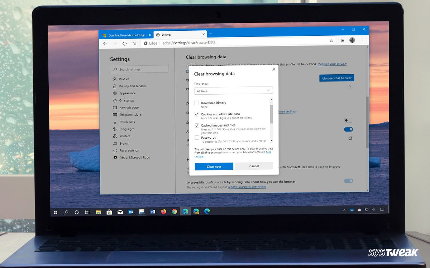Click the dialog list scrollbar
430x268 pixels.
click(271, 114)
